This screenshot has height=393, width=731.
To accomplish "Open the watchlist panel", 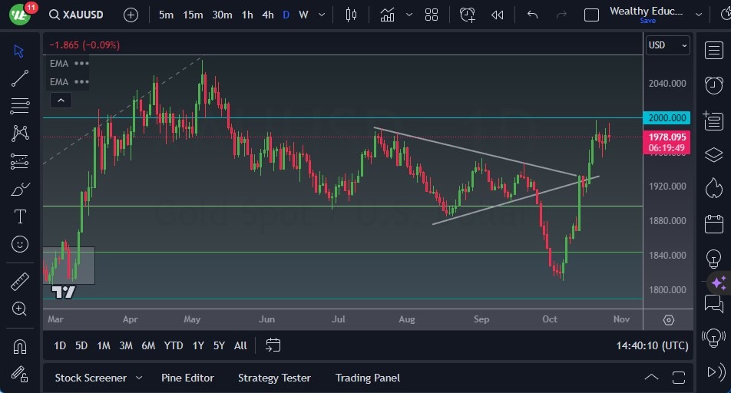I will (x=714, y=50).
